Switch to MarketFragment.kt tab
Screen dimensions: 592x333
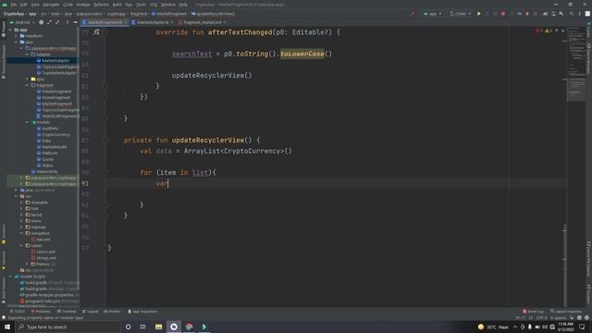[105, 22]
